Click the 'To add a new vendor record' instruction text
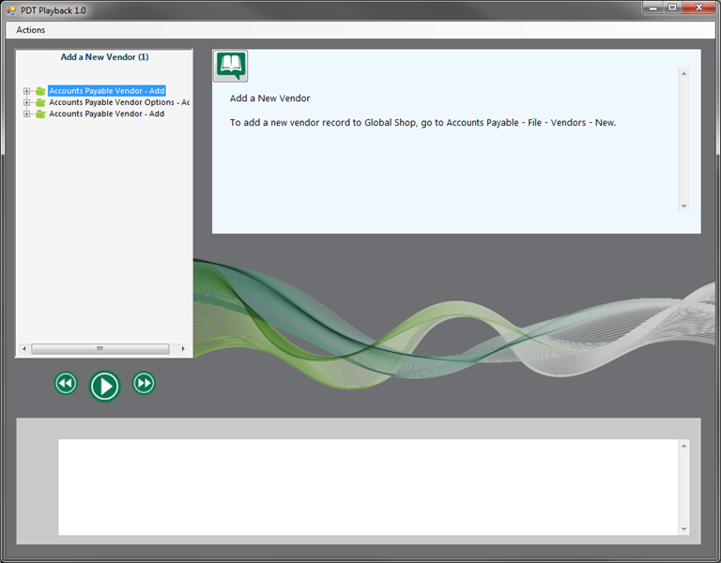The height and width of the screenshot is (563, 721). (x=423, y=123)
